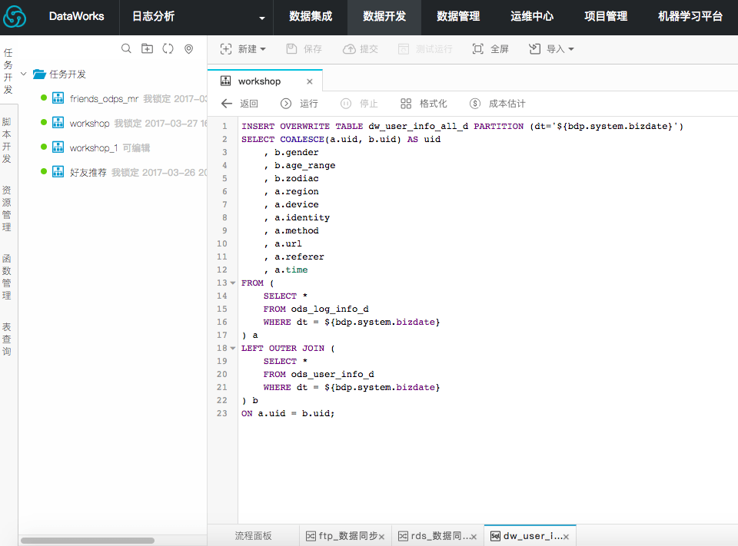This screenshot has width=738, height=546.
Task: Open the 日志分析 project dropdown
Action: [x=262, y=18]
